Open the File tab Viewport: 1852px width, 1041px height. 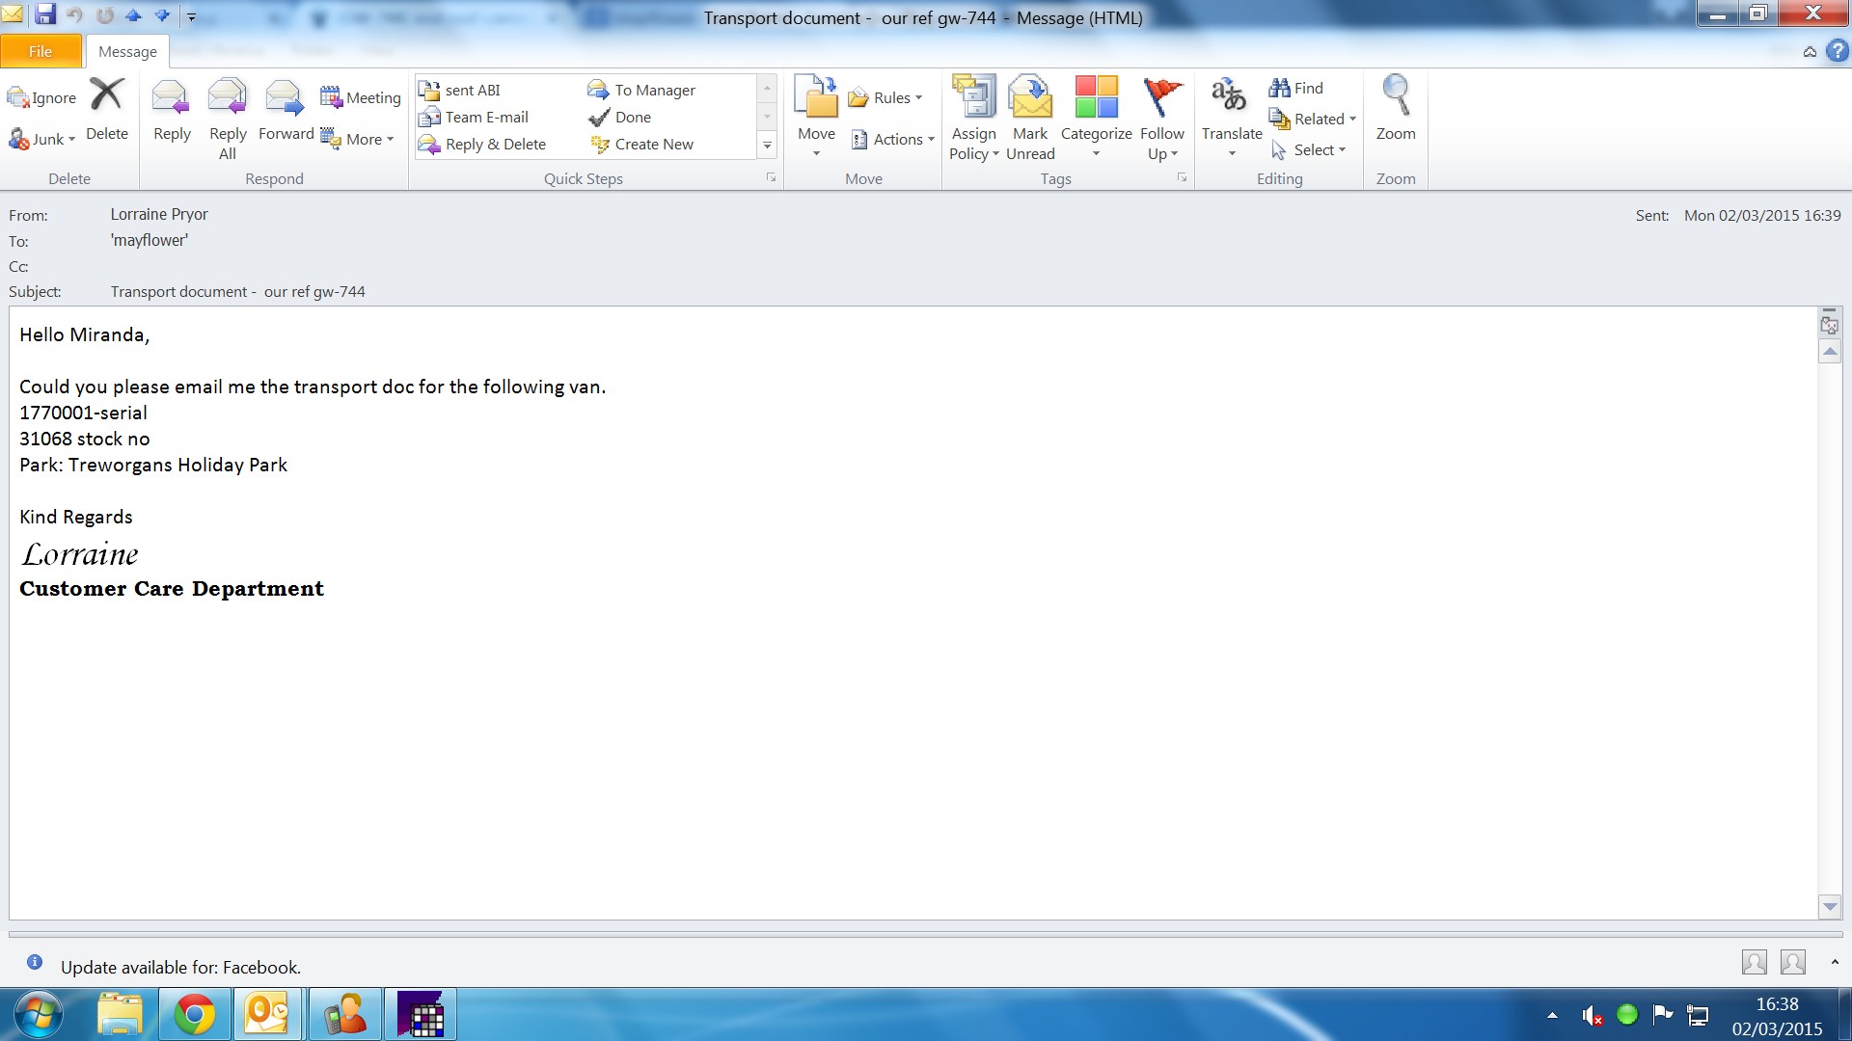(x=41, y=51)
